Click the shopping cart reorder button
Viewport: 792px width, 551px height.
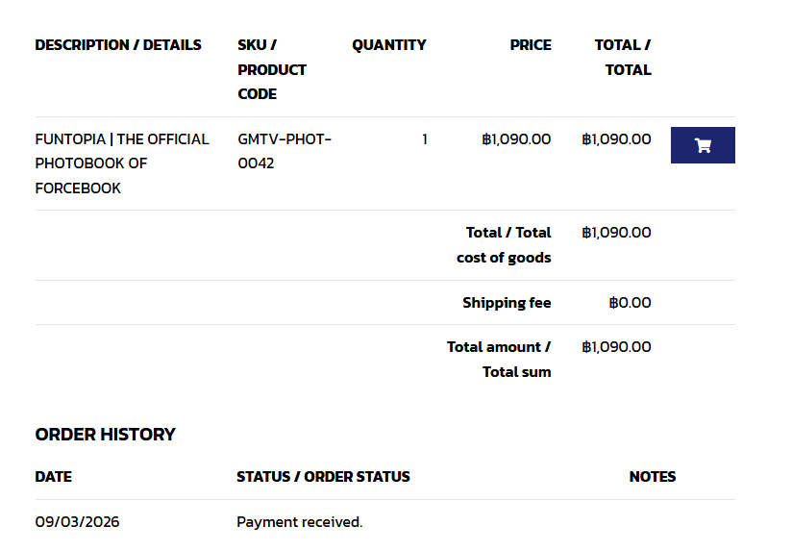pos(703,145)
